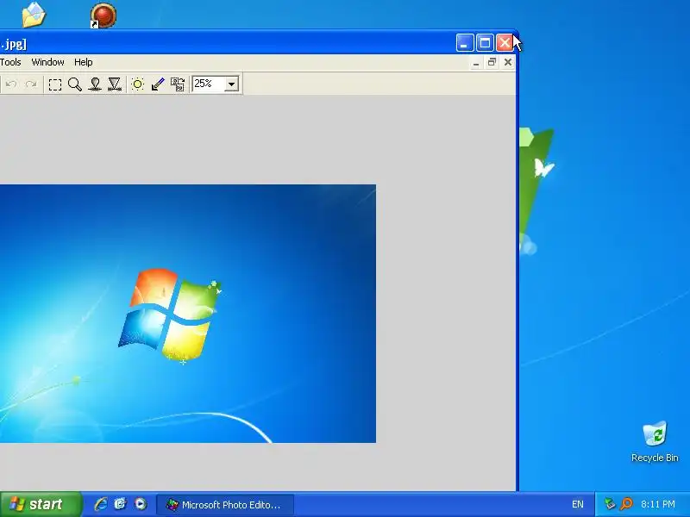Activate the Set Transparent Color pencil tool
The height and width of the screenshot is (517, 690).
tap(158, 84)
